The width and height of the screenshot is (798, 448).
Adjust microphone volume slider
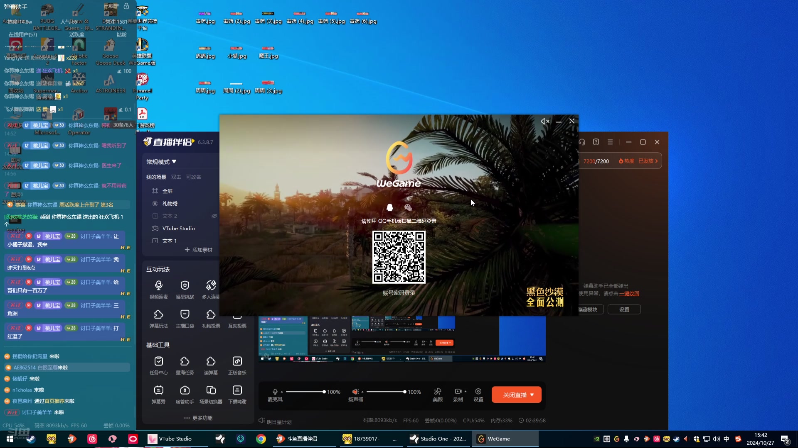pos(305,392)
